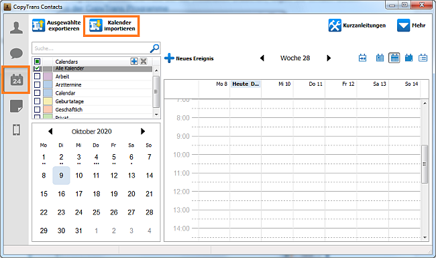Open the Mehr menu
Image resolution: width=436 pixels, height=258 pixels.
pos(411,25)
